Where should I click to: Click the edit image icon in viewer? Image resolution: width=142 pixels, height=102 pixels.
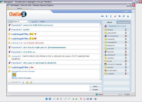coord(91,99)
